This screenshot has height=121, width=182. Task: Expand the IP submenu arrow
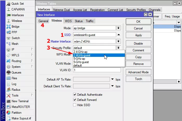[x=32, y=49]
